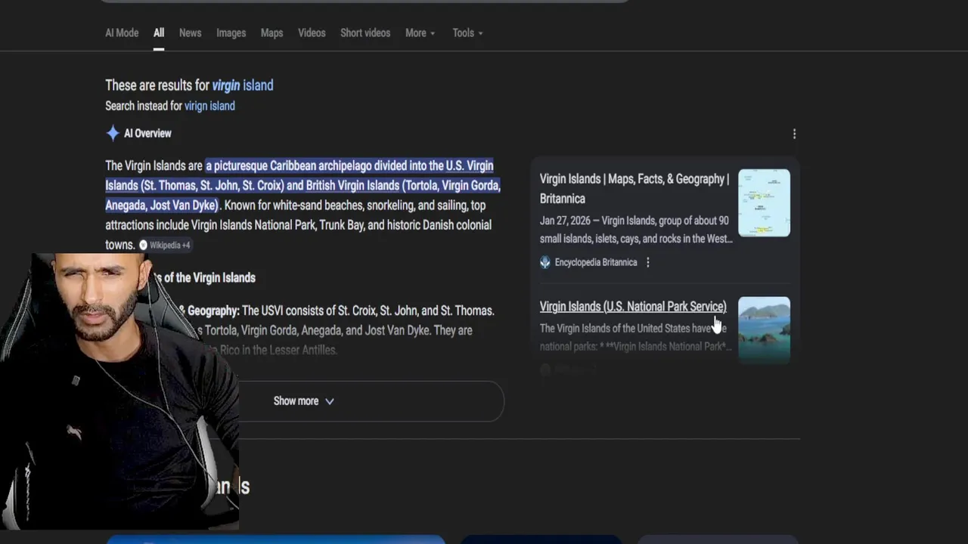Click the 'AI Overview' heading label
The image size is (968, 544).
[x=147, y=134]
